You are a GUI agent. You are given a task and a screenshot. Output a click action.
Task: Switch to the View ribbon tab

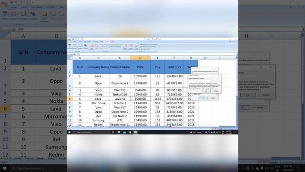[112, 42]
